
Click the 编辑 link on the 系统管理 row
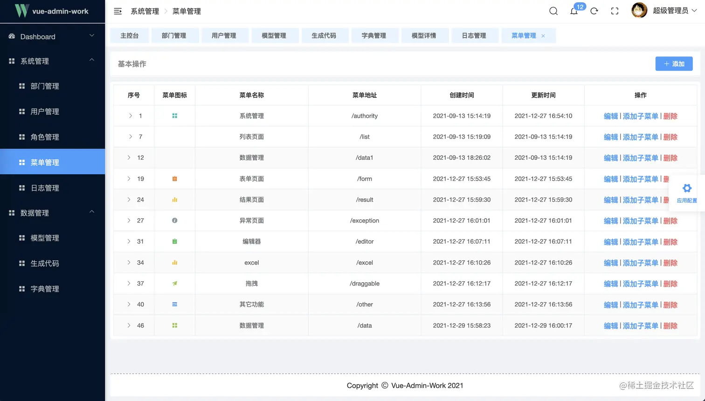point(611,116)
